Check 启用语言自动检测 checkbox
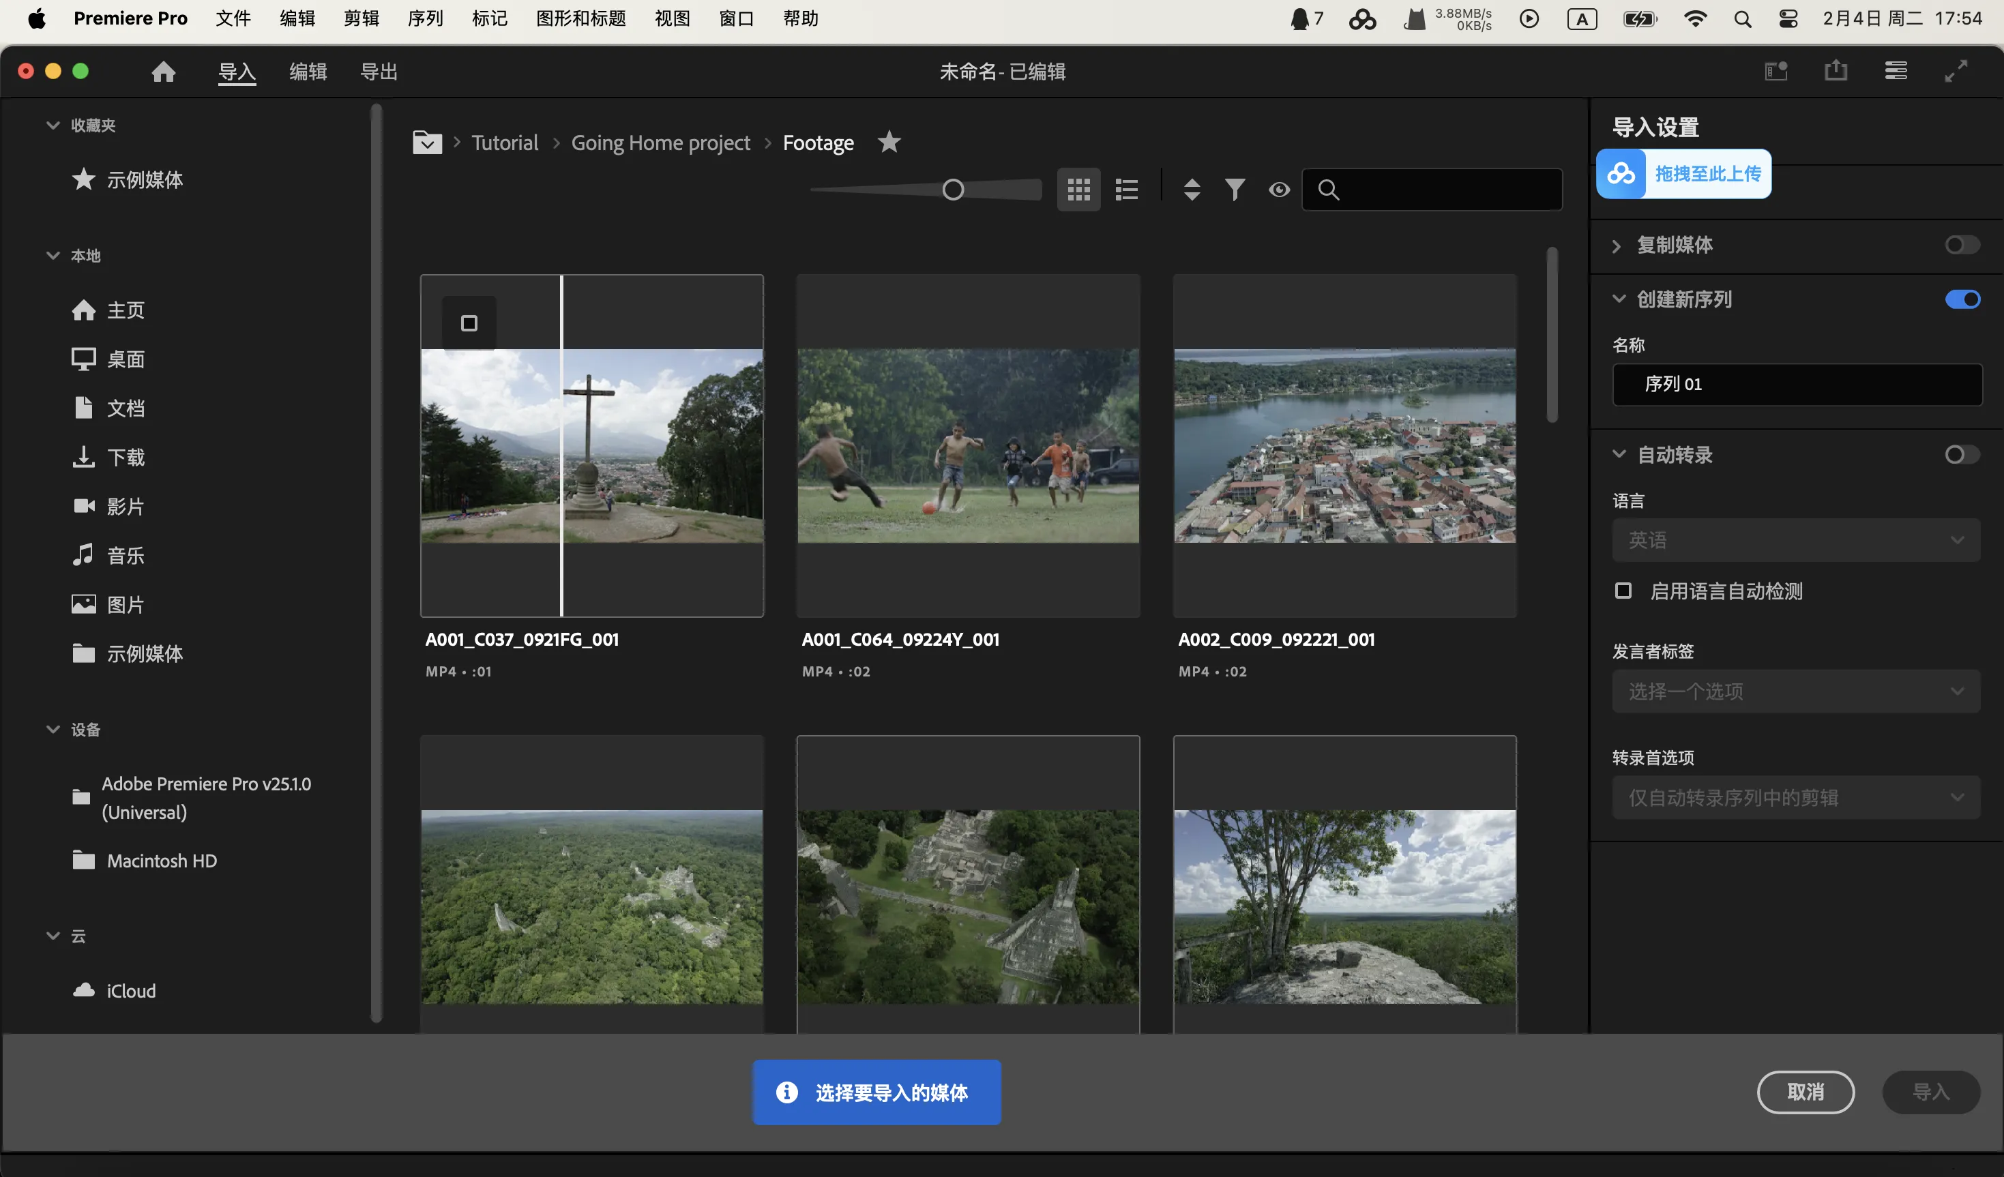Viewport: 2004px width, 1177px height. click(x=1622, y=590)
